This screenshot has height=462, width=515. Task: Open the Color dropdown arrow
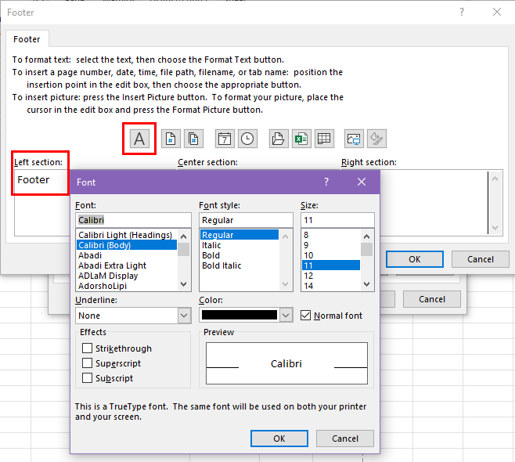[286, 316]
